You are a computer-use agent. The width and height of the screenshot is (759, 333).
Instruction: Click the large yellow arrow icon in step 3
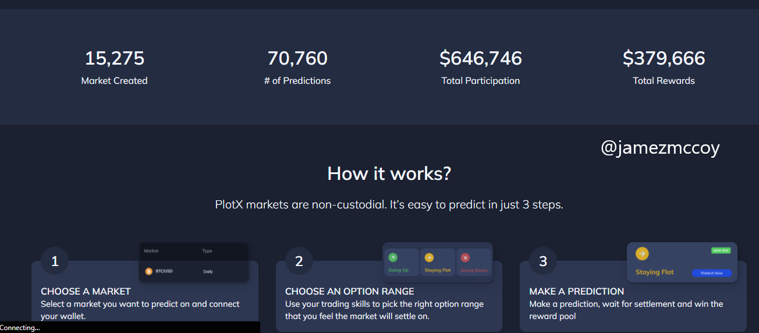pos(642,254)
